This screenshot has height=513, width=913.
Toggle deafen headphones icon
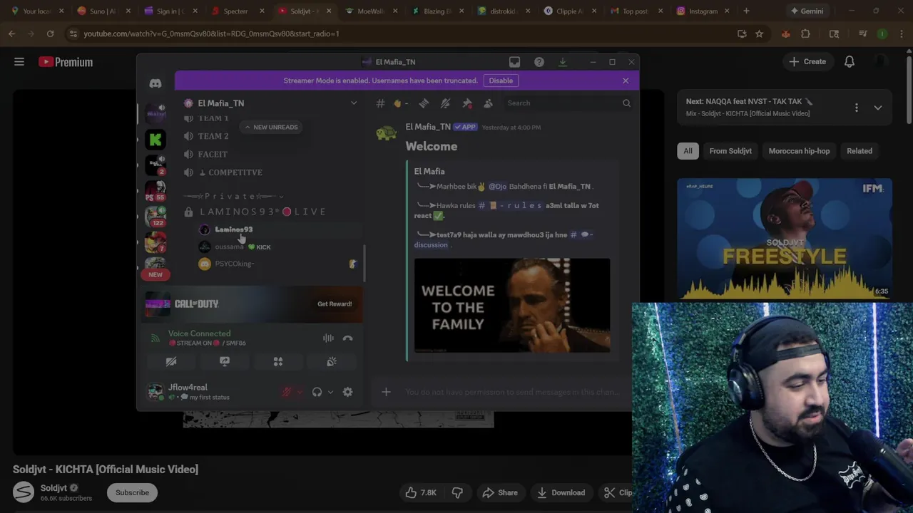click(x=317, y=392)
